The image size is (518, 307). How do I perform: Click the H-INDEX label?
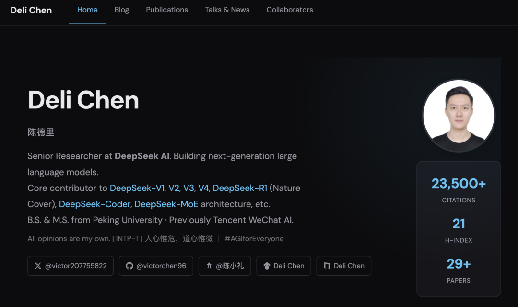coord(459,241)
